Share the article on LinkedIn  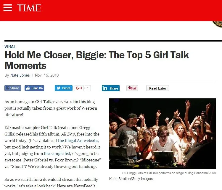click(x=111, y=88)
